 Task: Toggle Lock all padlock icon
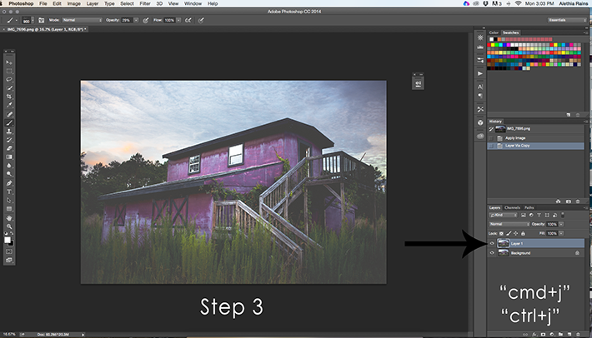tap(523, 234)
